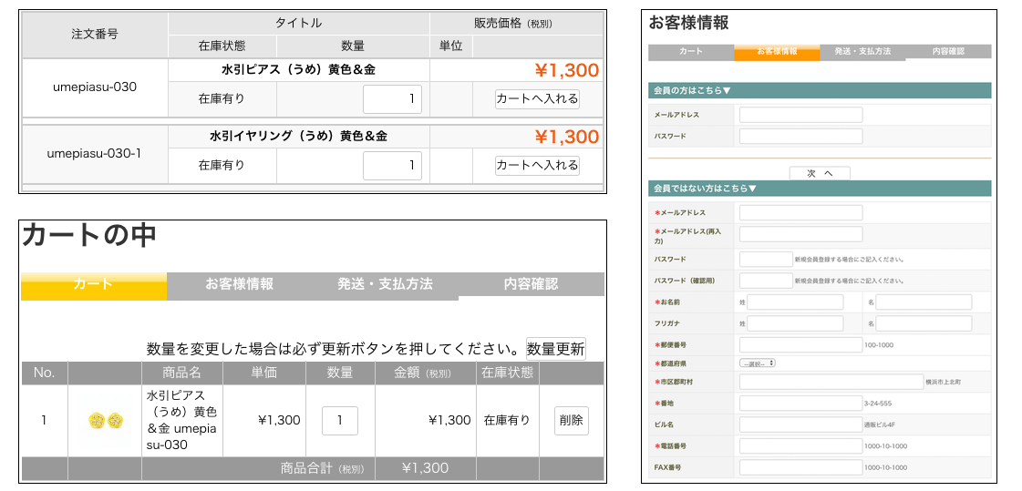Focus お名前 姓 field
Viewport: 1022px width, 491px height.
(x=795, y=302)
